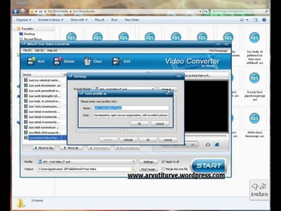Open the address bar history dropdown arrow
Image resolution: width=281 pixels, height=211 pixels.
click(200, 11)
